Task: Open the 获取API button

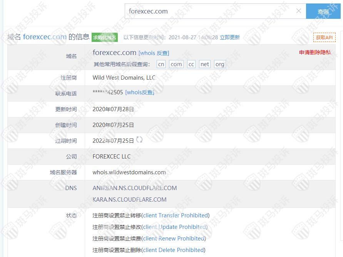Action: point(324,37)
